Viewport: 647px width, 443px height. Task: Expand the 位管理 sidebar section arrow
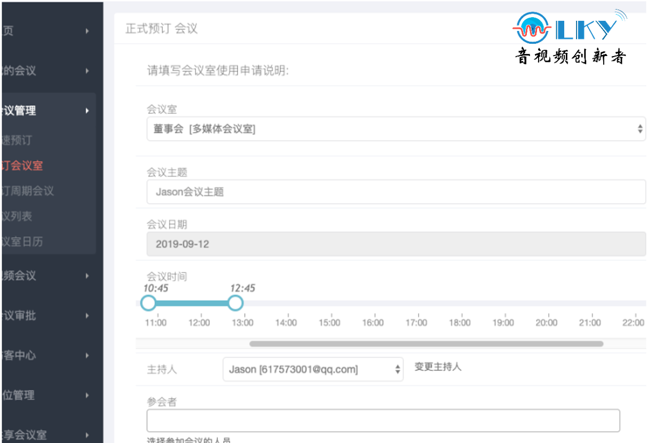pyautogui.click(x=87, y=395)
